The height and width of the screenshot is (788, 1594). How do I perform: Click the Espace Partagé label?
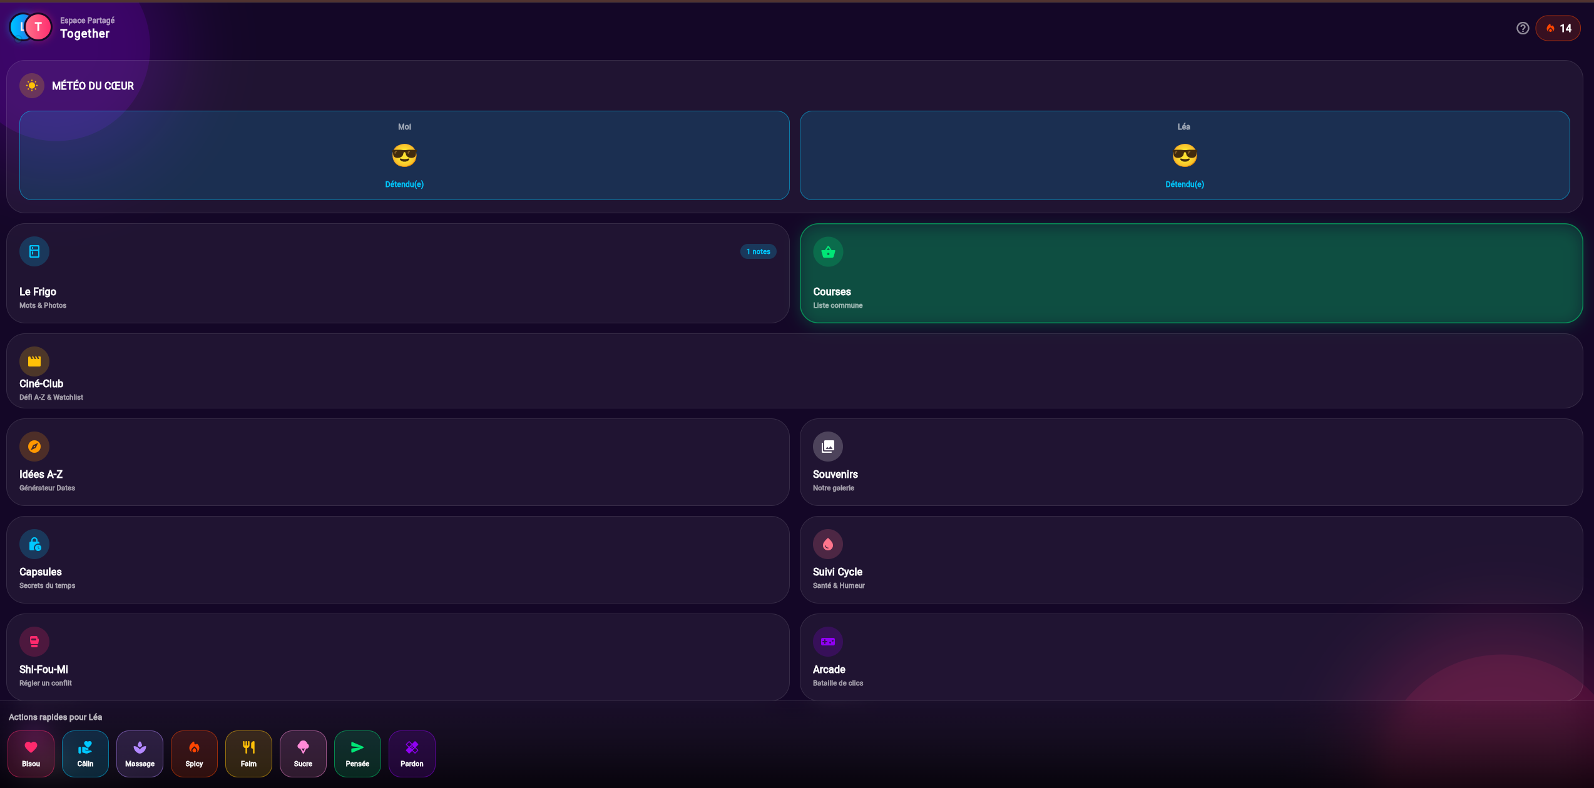coord(87,21)
